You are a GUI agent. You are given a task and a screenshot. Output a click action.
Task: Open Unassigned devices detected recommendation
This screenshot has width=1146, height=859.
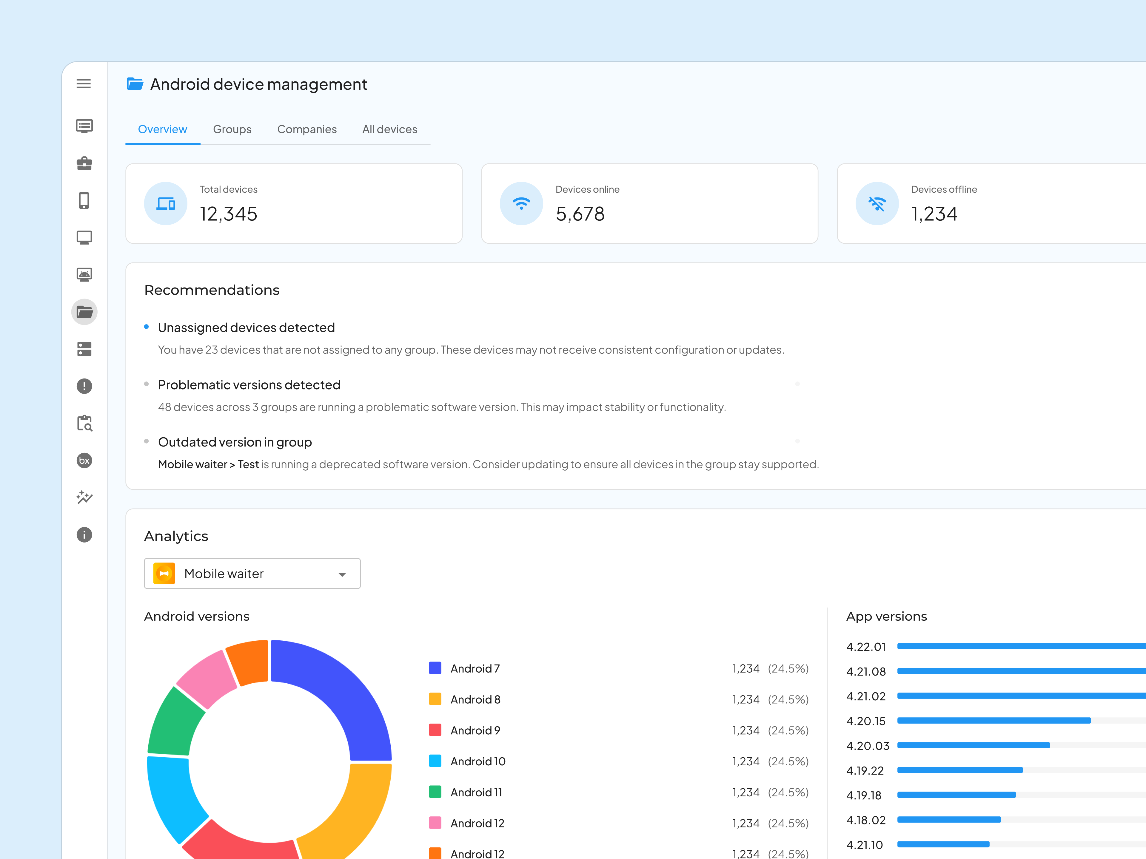coord(246,328)
